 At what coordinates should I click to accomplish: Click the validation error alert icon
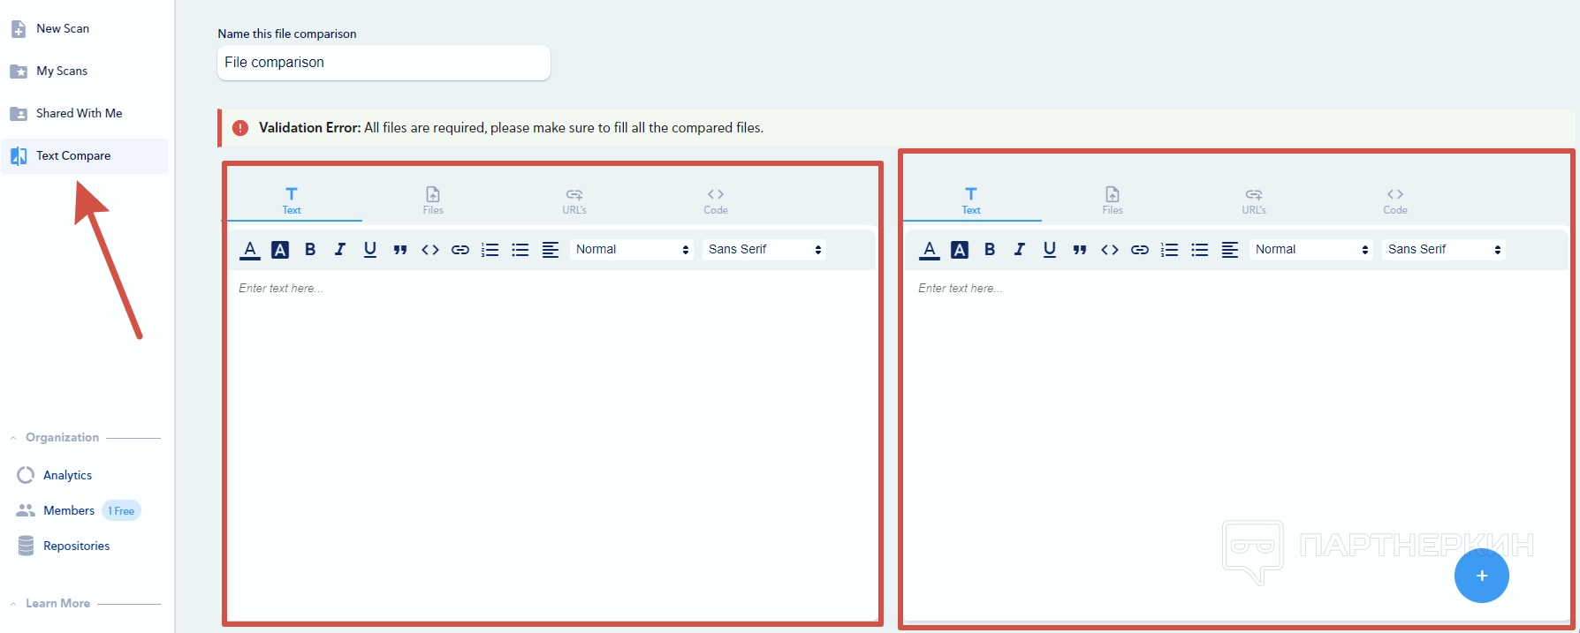coord(240,128)
